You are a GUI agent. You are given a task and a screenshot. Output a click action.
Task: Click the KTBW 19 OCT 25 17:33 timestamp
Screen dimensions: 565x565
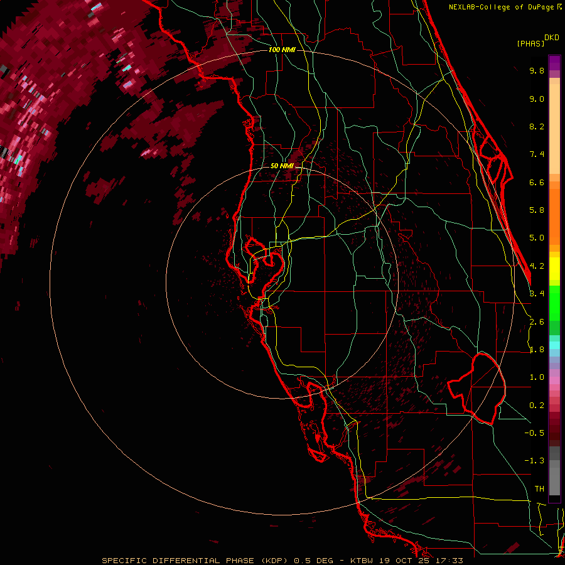(x=406, y=561)
